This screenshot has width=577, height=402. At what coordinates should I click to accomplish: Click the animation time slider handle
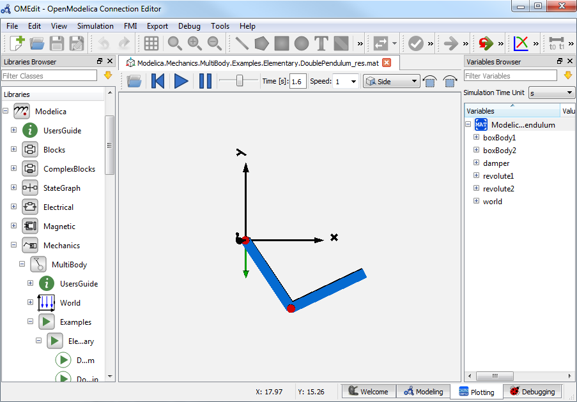pyautogui.click(x=240, y=80)
